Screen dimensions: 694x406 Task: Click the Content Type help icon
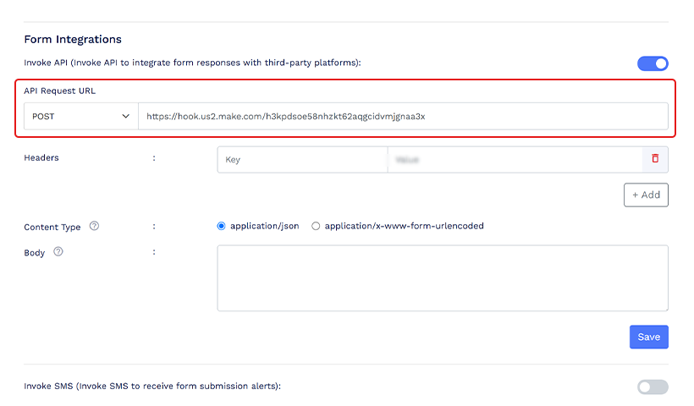click(94, 227)
